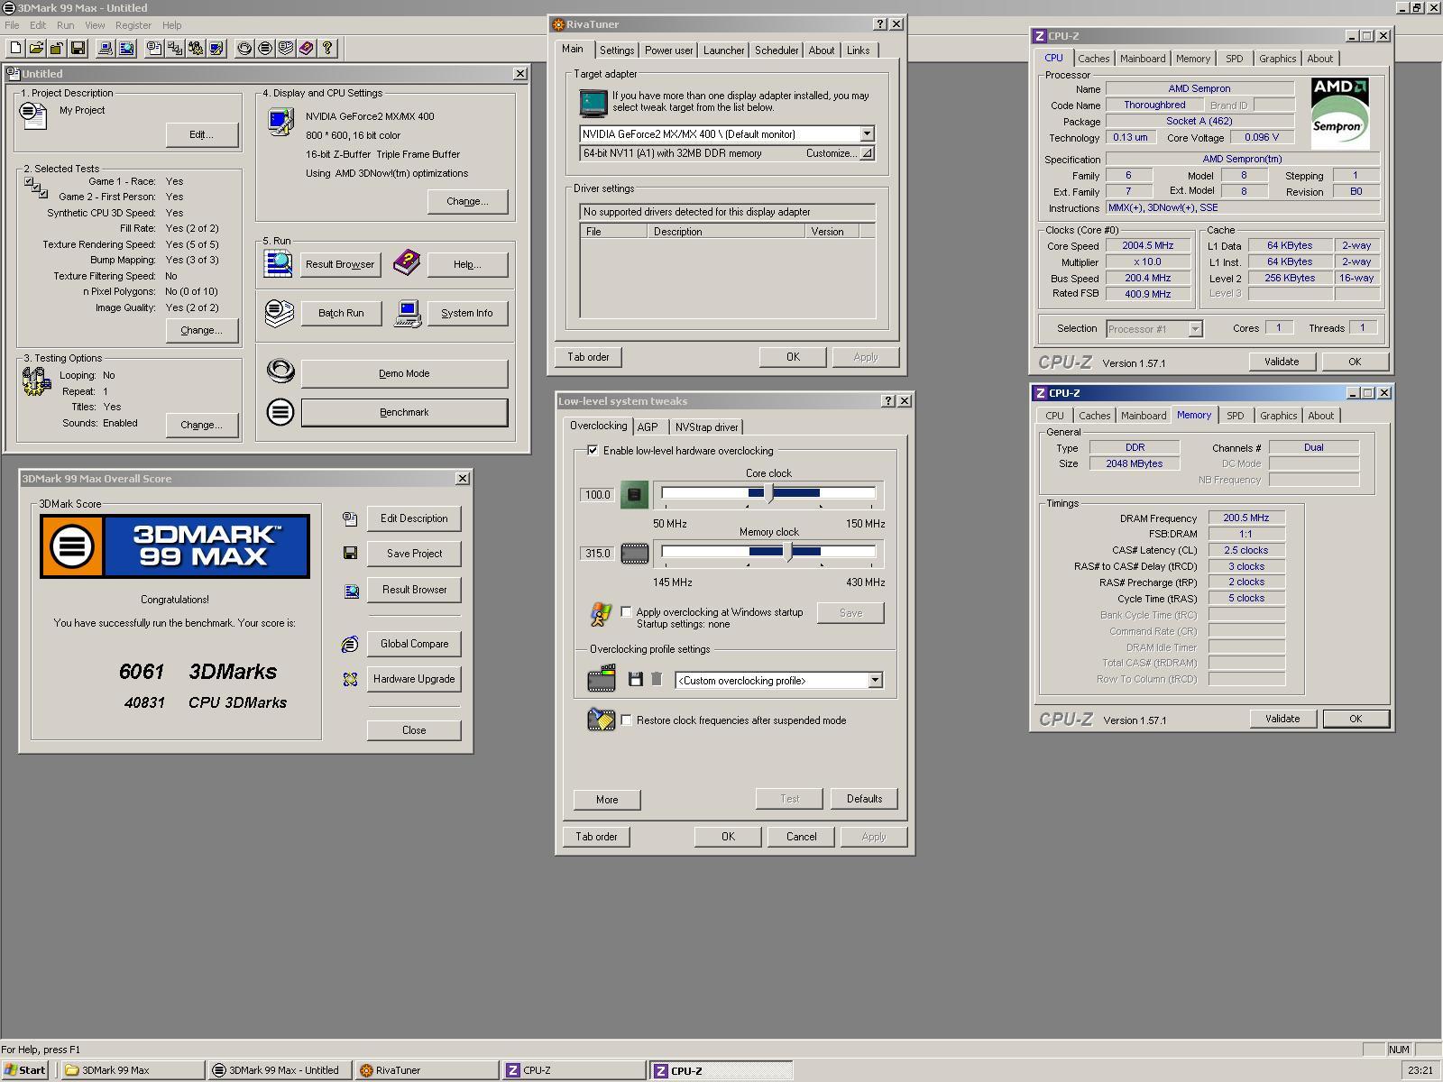Click the Benchmark button in Run panel
The image size is (1443, 1082).
coord(404,412)
